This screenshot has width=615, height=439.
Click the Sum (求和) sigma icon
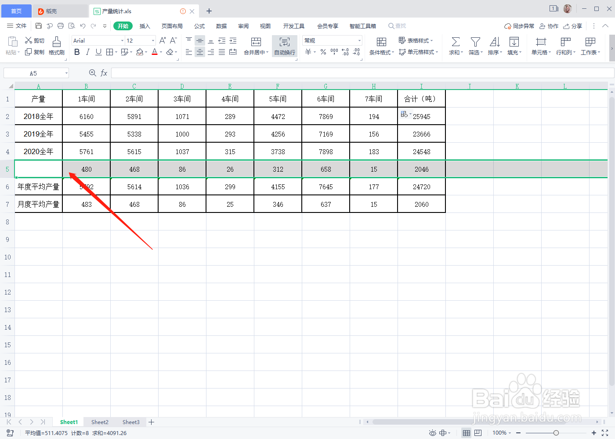click(x=456, y=42)
